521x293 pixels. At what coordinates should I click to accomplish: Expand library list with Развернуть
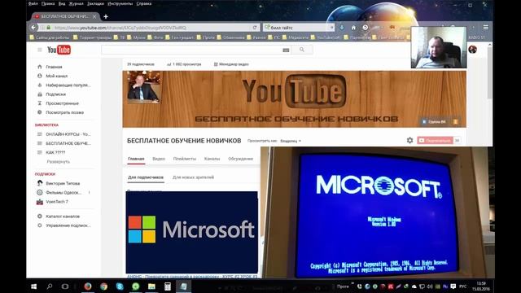(x=58, y=162)
